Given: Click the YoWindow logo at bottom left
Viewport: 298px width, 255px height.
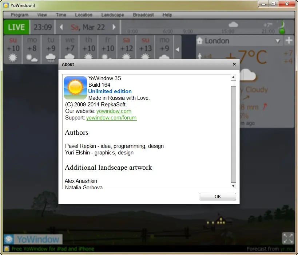Looking at the screenshot, I should click(x=33, y=239).
